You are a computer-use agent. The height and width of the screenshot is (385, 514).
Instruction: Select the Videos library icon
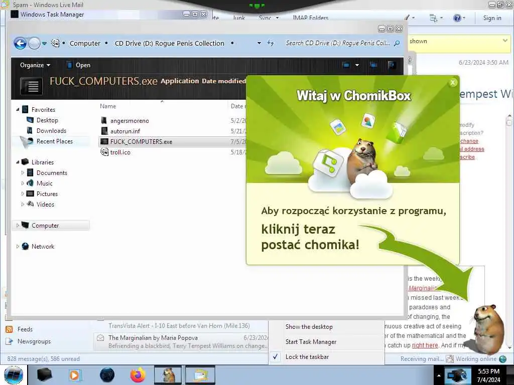[30, 205]
